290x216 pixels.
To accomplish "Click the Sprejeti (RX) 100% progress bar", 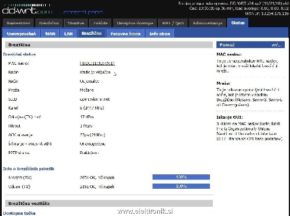I will point(181,177).
